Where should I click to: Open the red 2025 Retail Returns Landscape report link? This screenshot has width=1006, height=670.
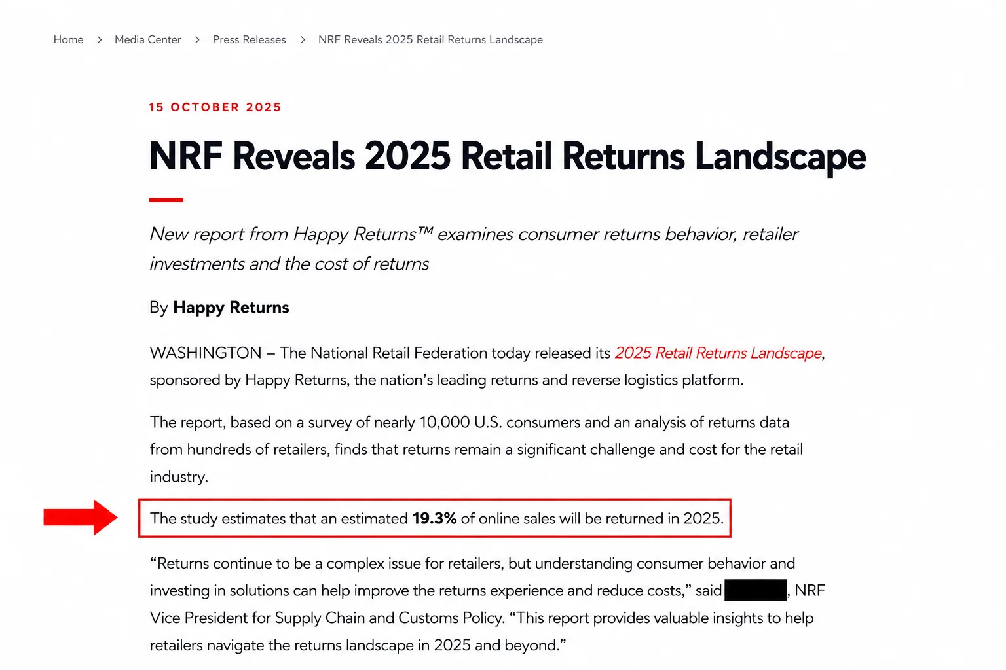718,353
